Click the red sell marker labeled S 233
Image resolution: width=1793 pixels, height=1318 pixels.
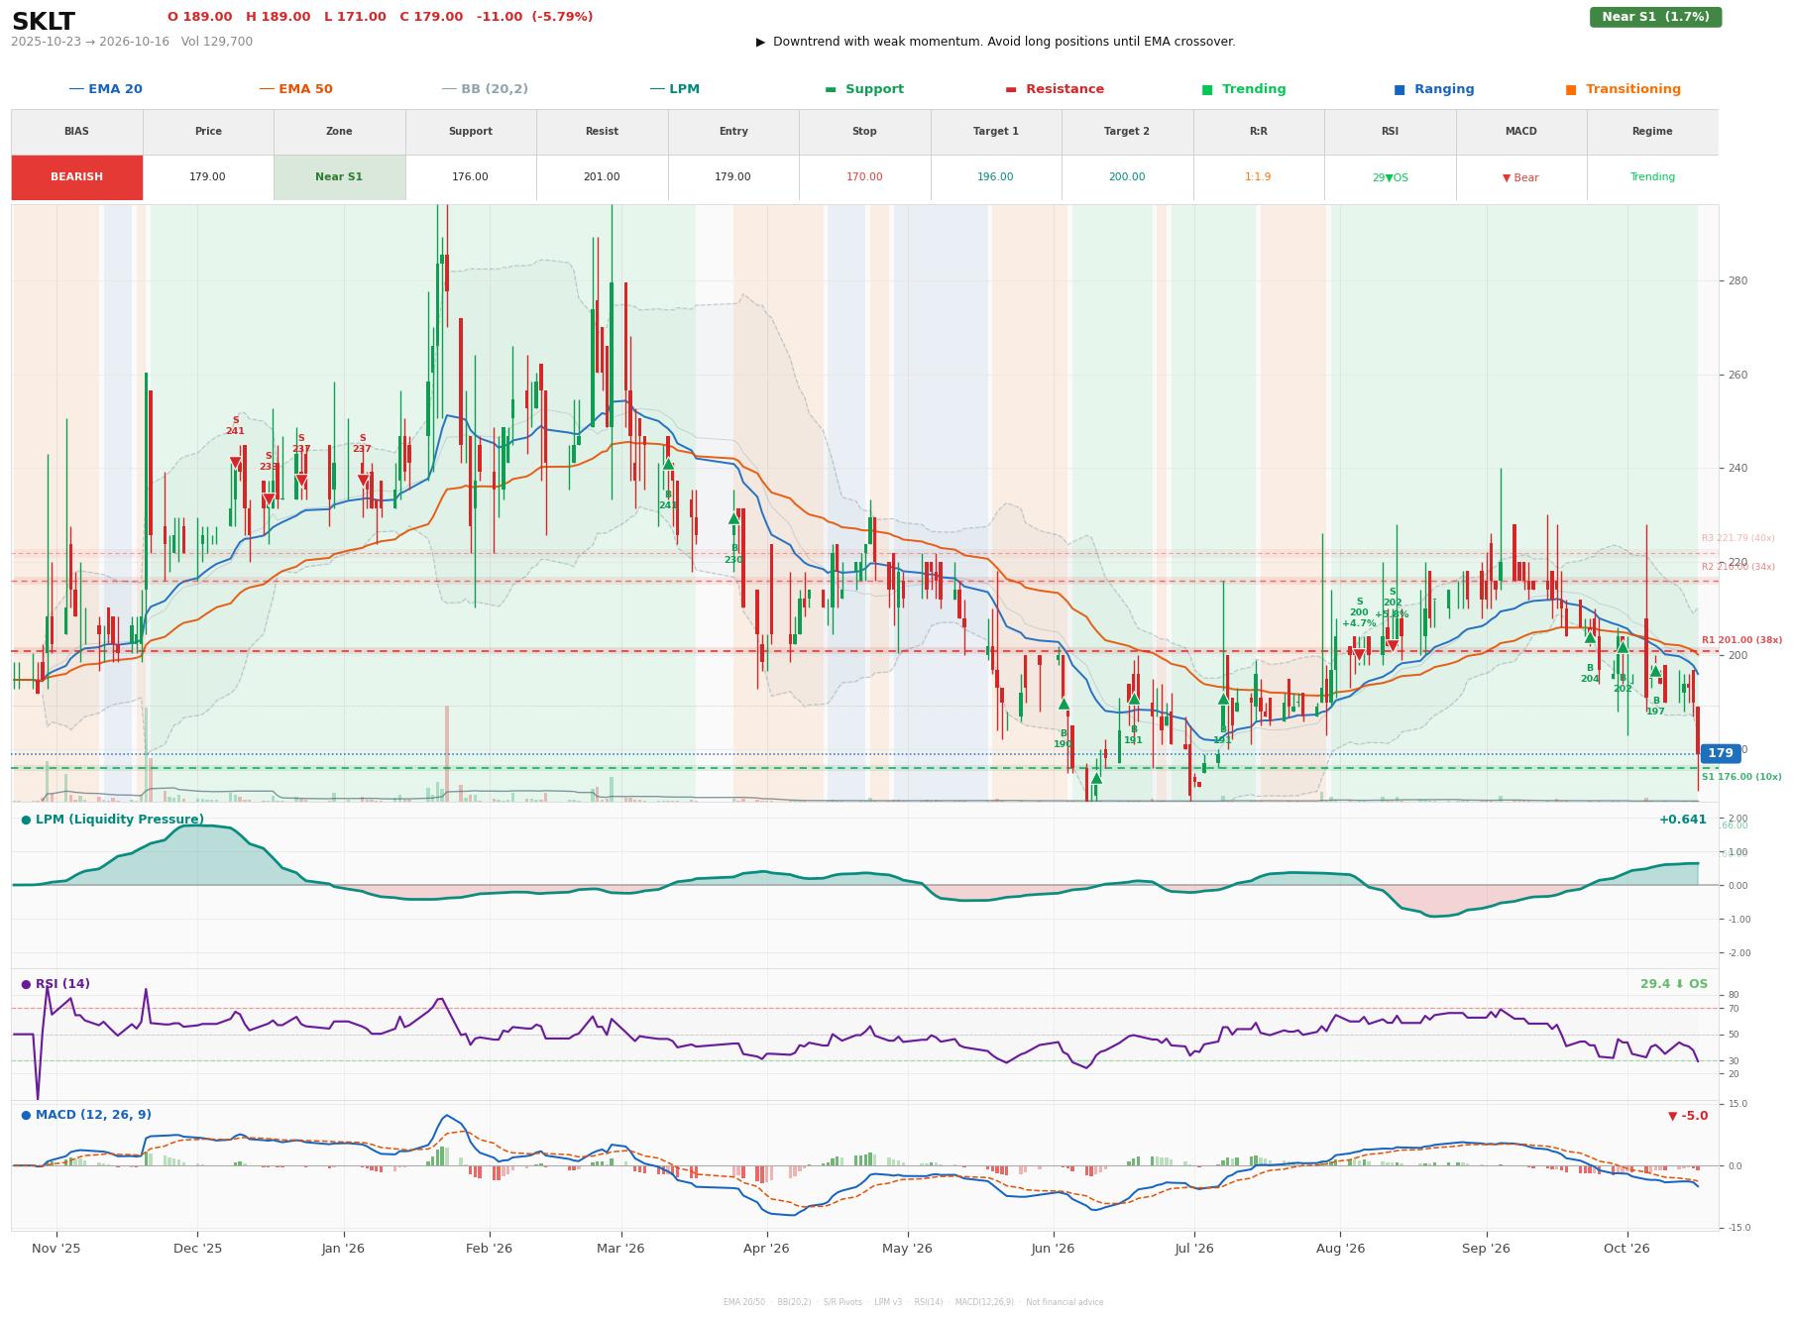(x=268, y=499)
